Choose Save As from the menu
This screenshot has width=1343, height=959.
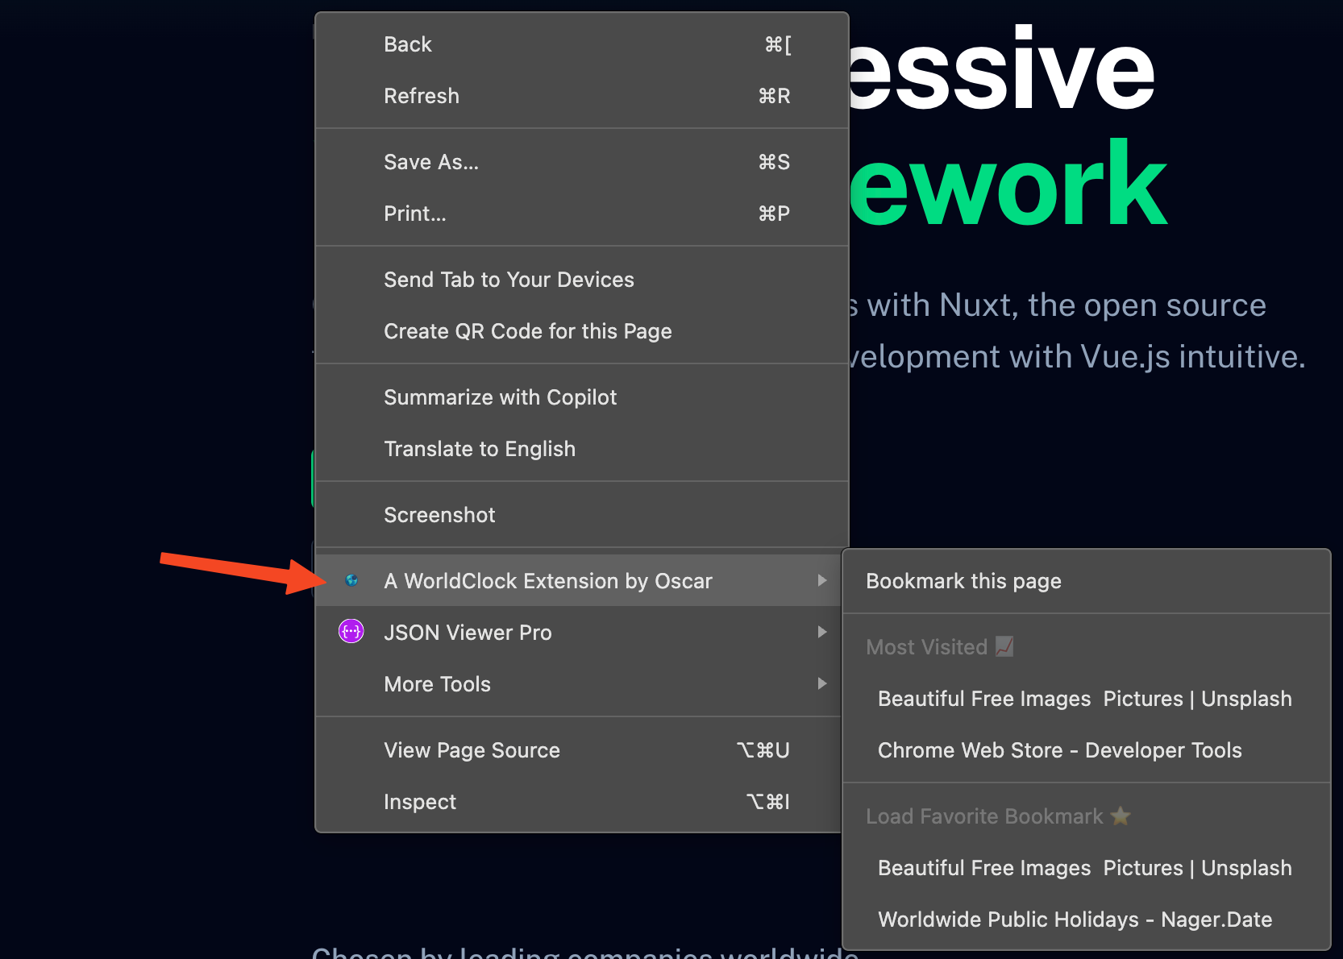coord(431,161)
